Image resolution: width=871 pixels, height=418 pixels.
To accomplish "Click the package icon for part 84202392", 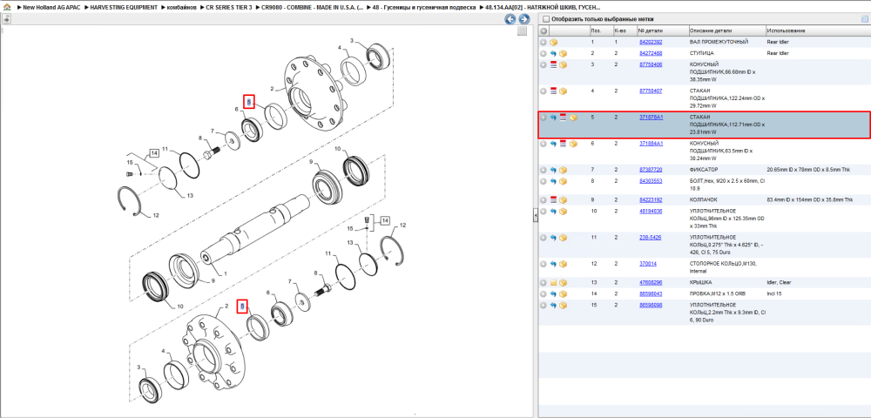I will (x=553, y=42).
